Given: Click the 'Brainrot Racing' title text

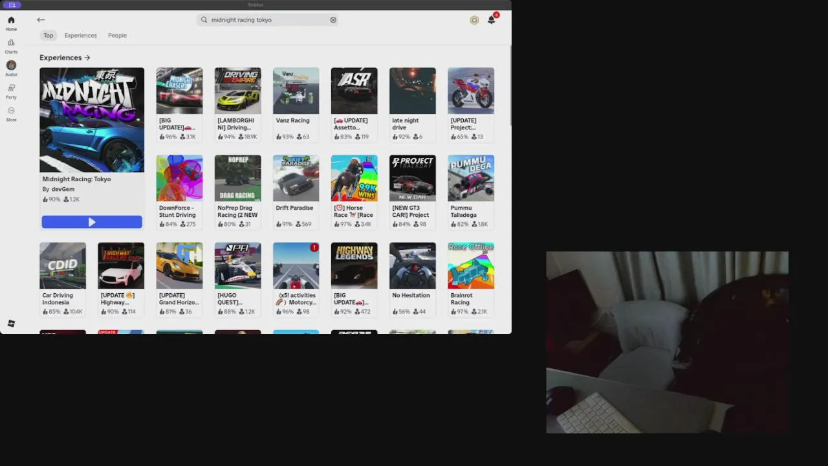Looking at the screenshot, I should (462, 299).
